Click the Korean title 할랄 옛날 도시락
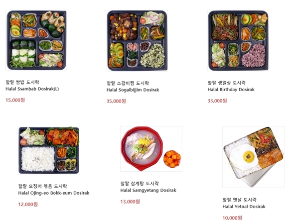This screenshot has width=299, height=224. tap(240, 200)
